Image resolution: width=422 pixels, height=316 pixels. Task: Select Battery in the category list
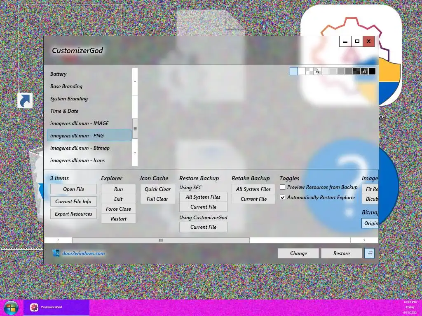coord(89,74)
